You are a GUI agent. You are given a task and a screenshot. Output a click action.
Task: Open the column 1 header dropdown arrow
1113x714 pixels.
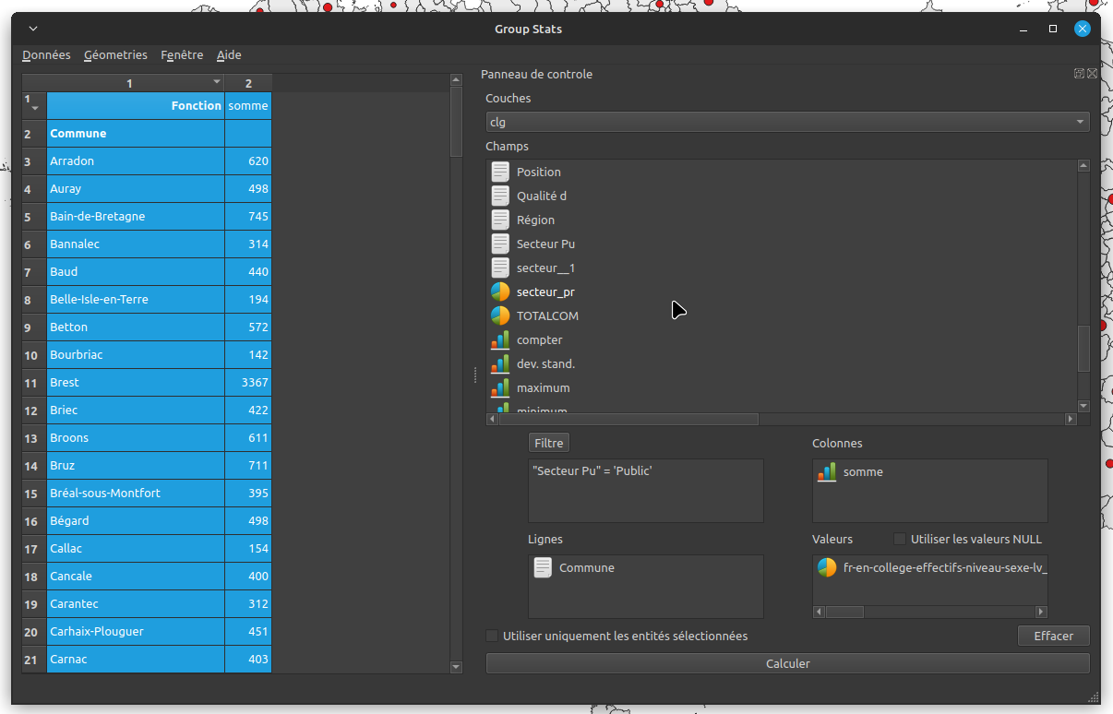(x=217, y=82)
